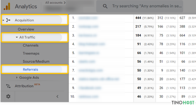Open the Channels report

(x=31, y=45)
